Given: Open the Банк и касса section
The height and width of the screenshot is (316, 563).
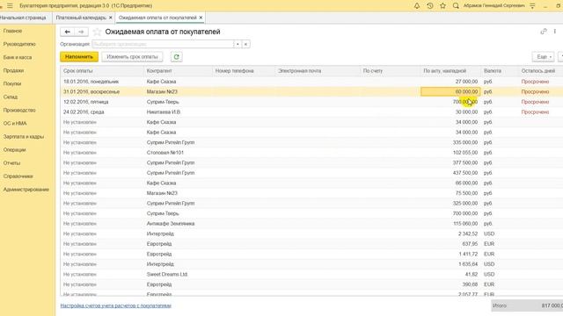Looking at the screenshot, I should [x=18, y=57].
